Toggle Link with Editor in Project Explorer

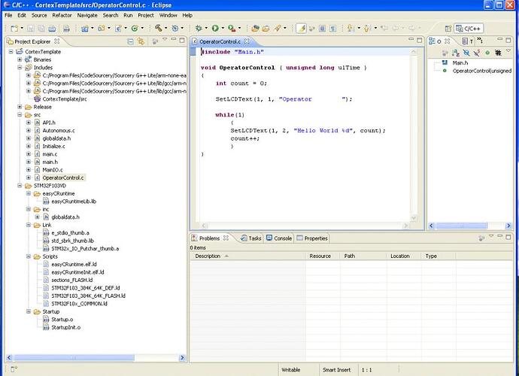click(141, 41)
